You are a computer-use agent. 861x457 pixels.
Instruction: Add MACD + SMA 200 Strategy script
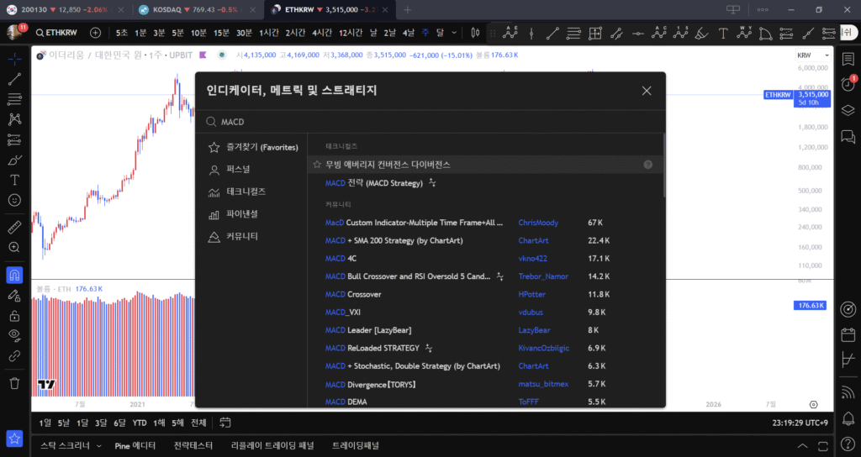point(394,241)
